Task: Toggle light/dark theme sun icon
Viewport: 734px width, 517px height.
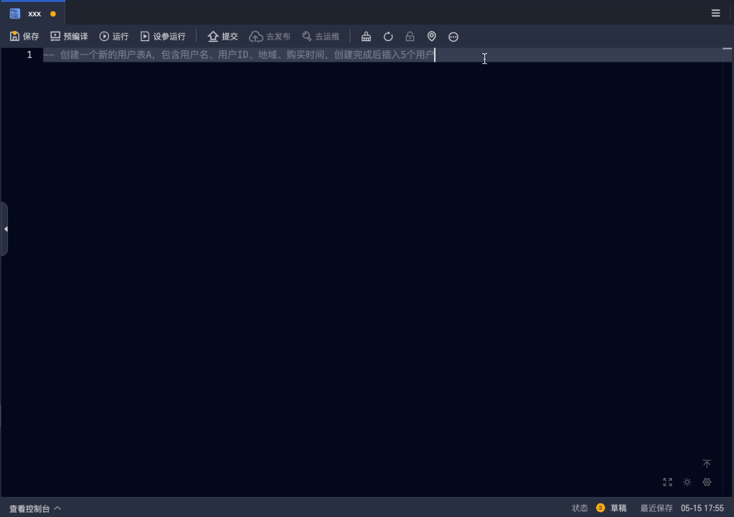Action: click(x=687, y=482)
